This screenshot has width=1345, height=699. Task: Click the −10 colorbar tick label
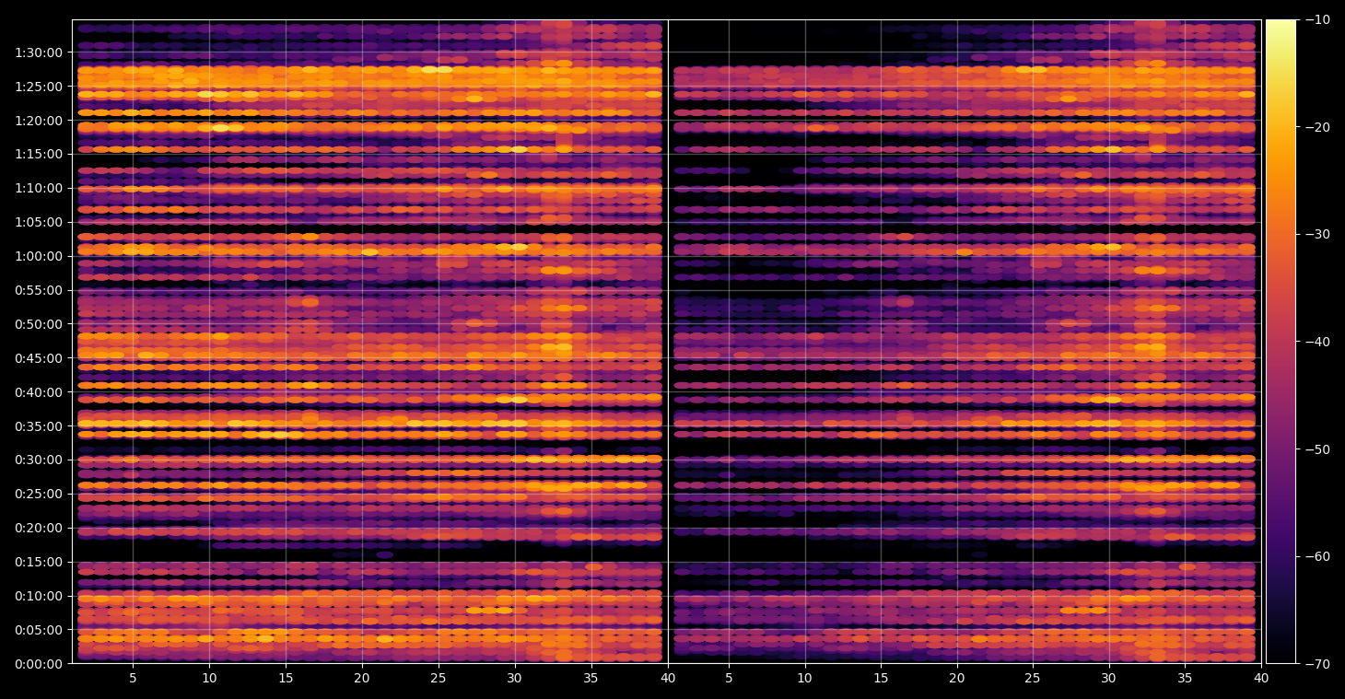(1316, 19)
